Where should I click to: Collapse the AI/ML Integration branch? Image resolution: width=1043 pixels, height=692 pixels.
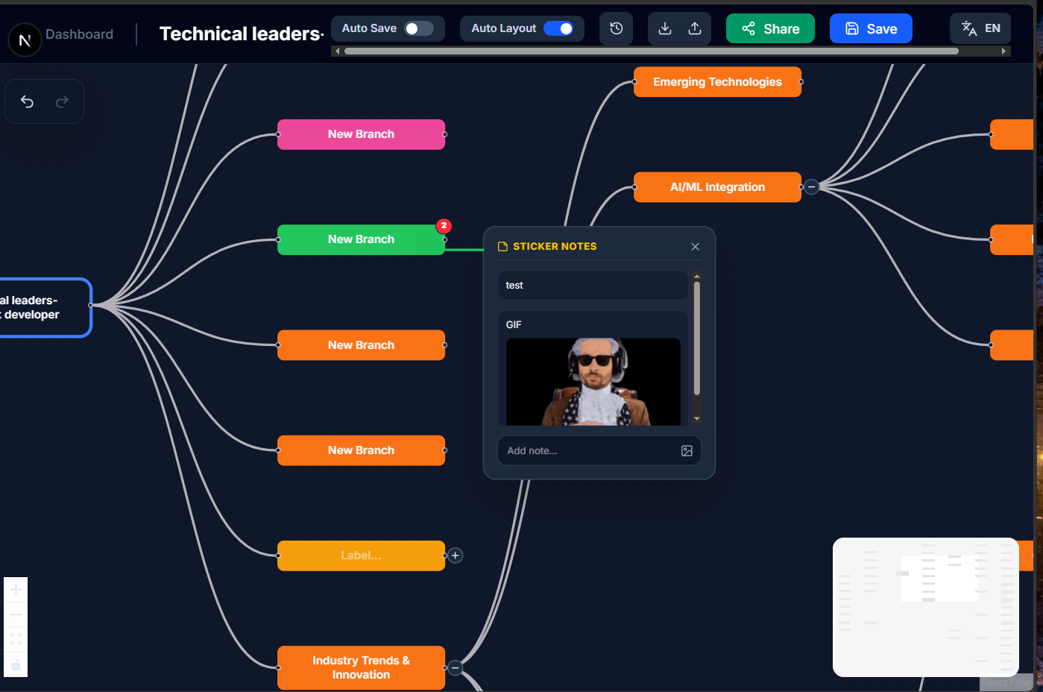[812, 187]
